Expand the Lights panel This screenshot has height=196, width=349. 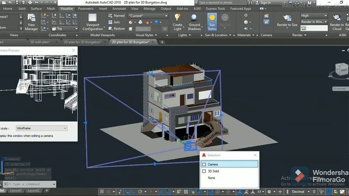coord(184,35)
